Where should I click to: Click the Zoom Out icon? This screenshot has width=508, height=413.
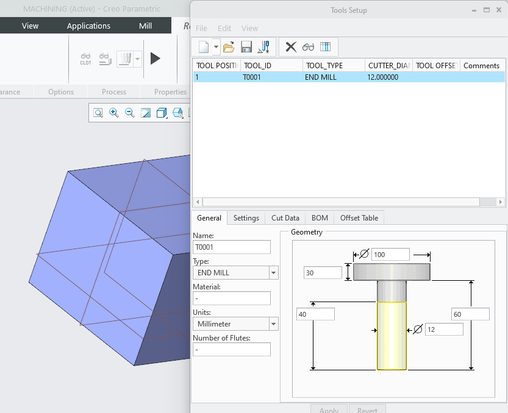129,113
